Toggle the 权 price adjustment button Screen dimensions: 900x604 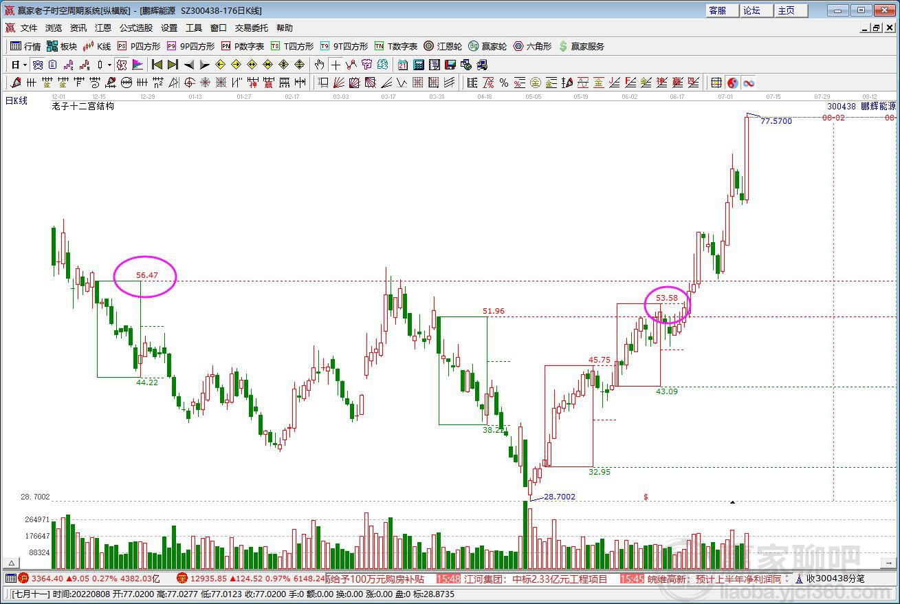pyautogui.click(x=122, y=65)
